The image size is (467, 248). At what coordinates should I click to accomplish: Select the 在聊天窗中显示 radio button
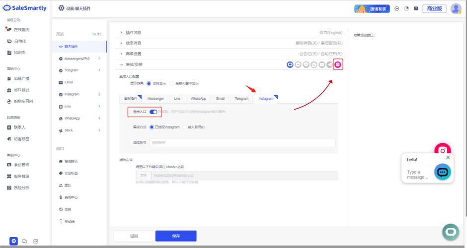171,83
